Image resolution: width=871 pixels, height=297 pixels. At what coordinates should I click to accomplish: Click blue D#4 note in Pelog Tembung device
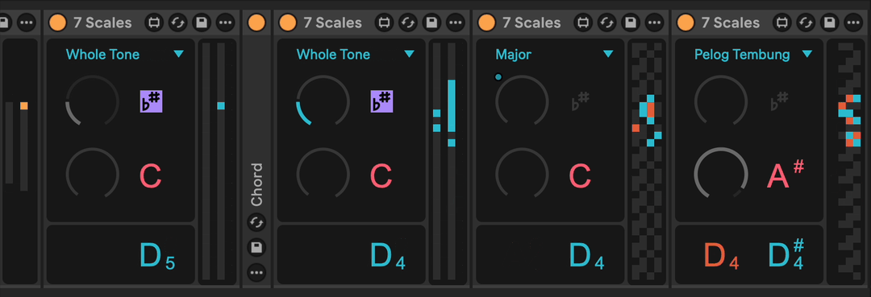tap(786, 255)
